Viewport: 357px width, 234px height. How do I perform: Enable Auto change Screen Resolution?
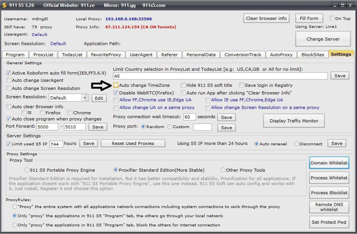coord(9,88)
